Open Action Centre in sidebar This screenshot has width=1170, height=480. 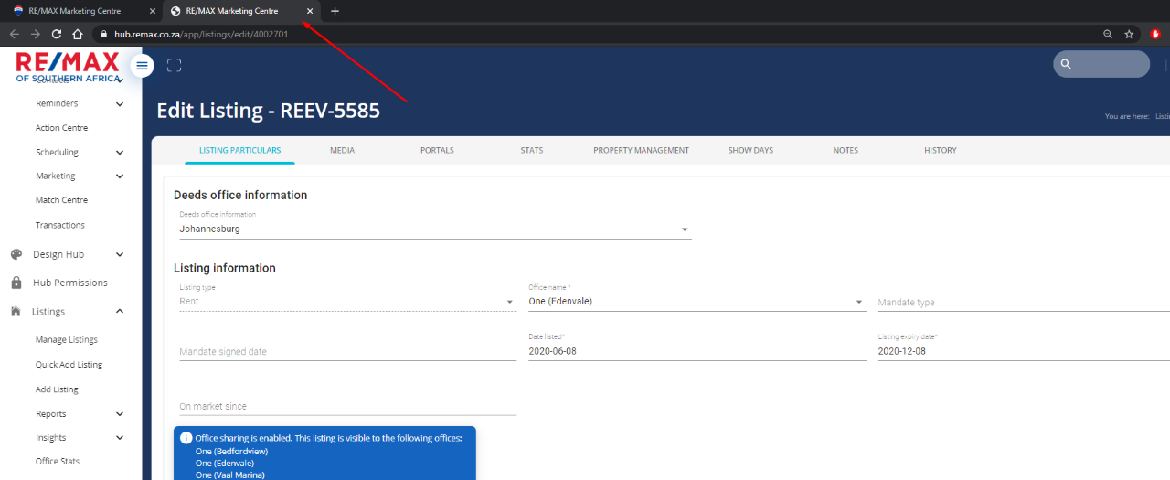[61, 128]
